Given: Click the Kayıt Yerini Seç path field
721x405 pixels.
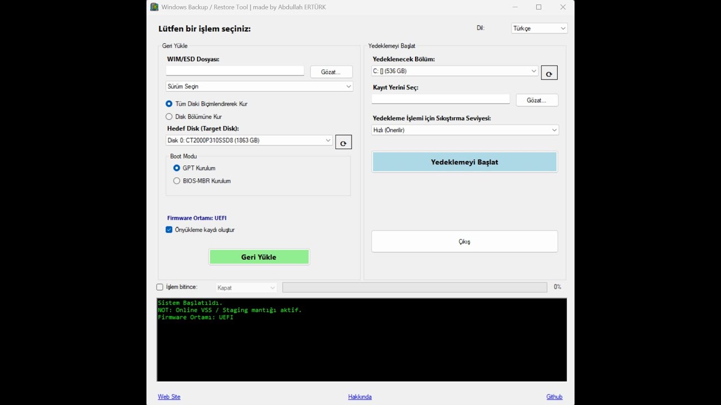Looking at the screenshot, I should (x=440, y=99).
